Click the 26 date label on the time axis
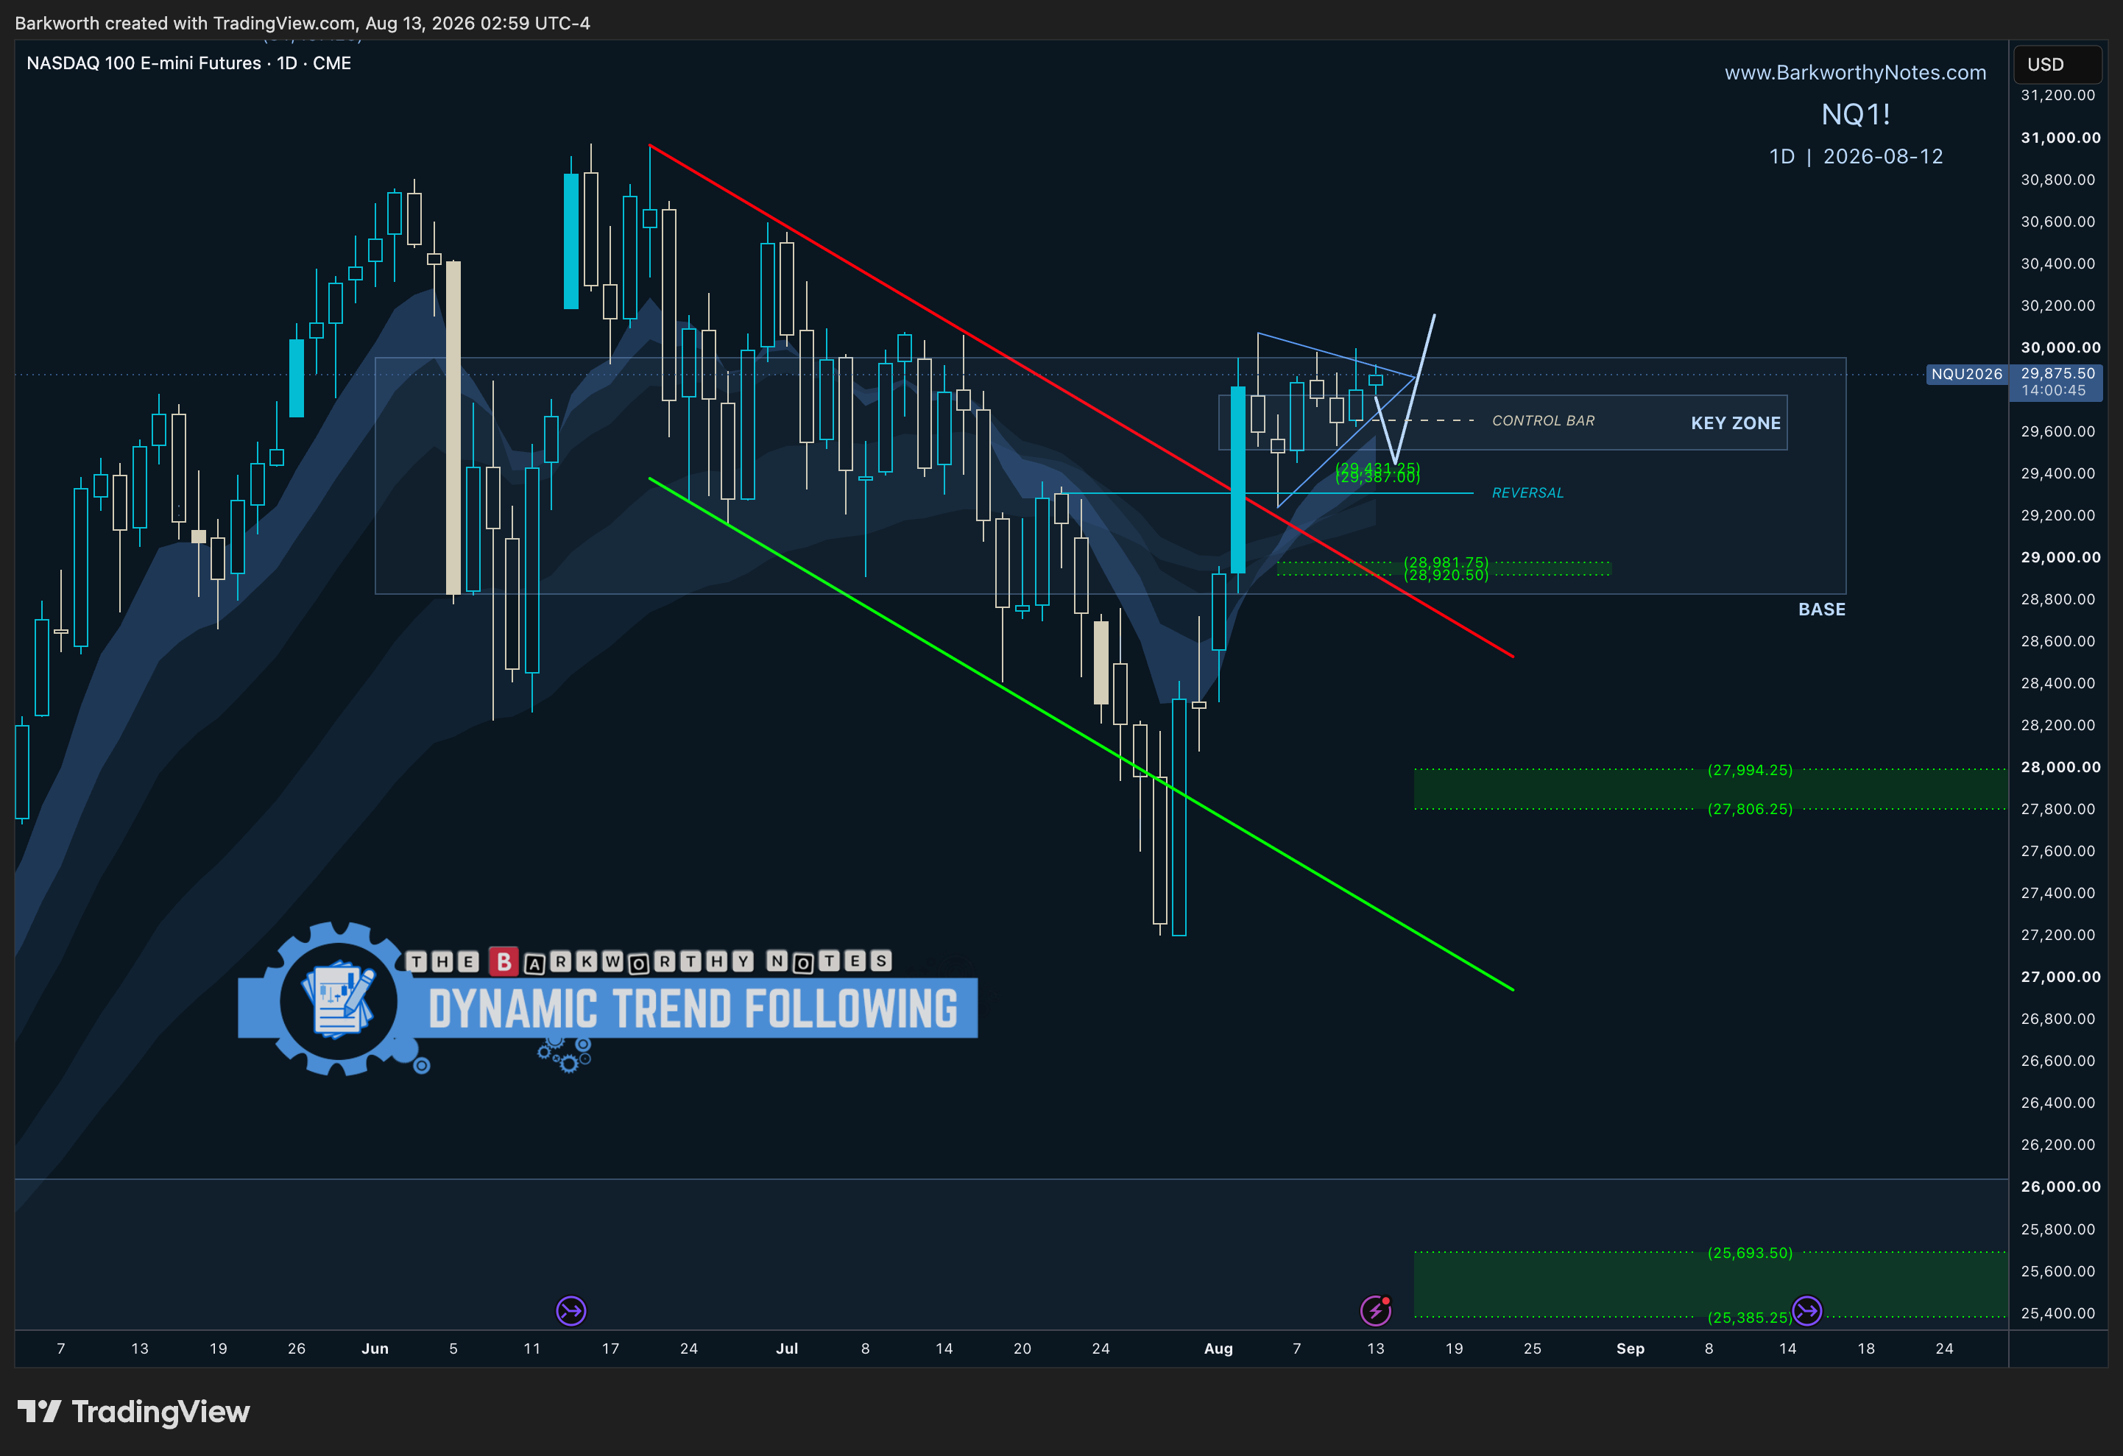 297,1349
